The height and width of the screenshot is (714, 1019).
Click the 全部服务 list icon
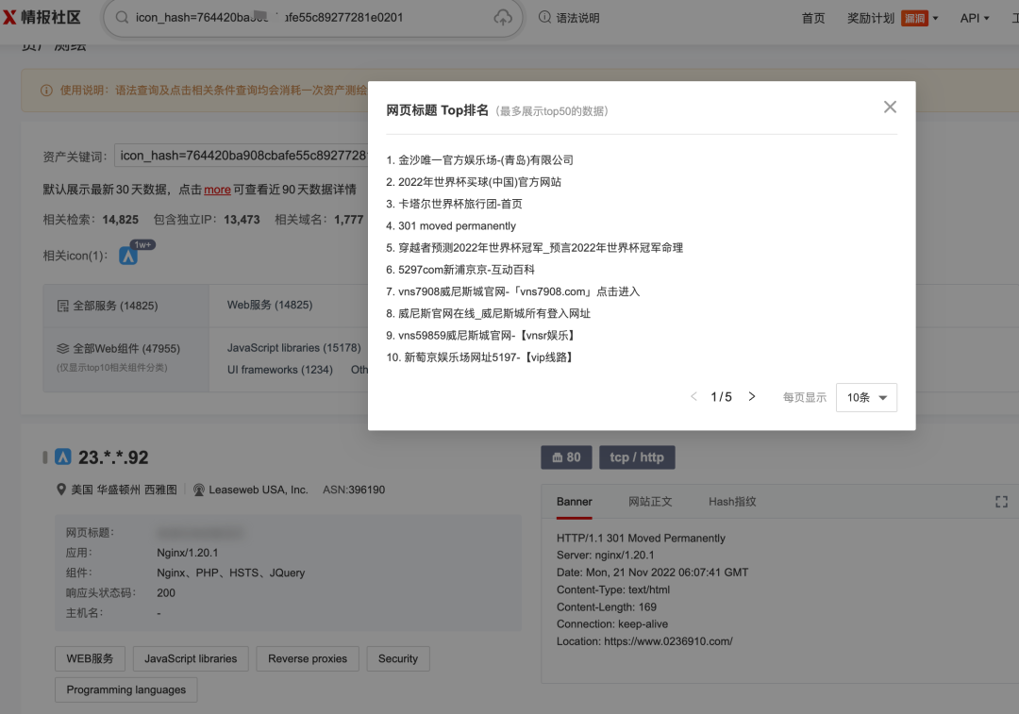pos(62,306)
